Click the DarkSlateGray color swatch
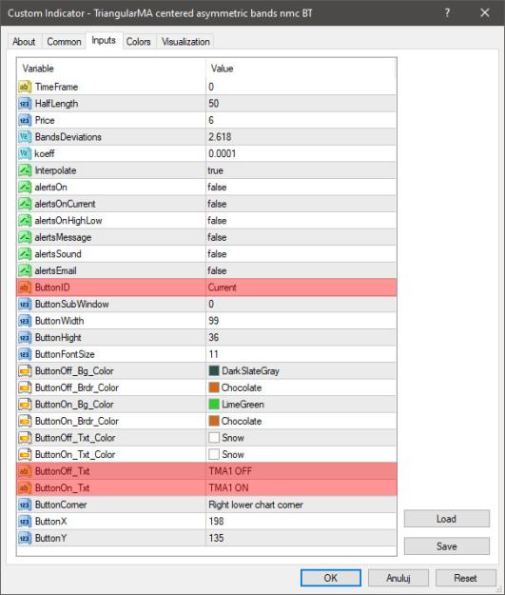 [x=214, y=370]
